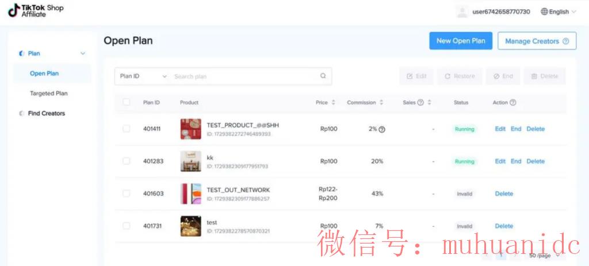Image resolution: width=589 pixels, height=266 pixels.
Task: Click the toolbar End button
Action: (x=503, y=76)
